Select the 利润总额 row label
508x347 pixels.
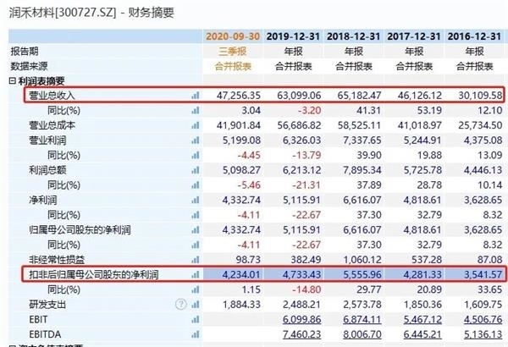tap(47, 170)
